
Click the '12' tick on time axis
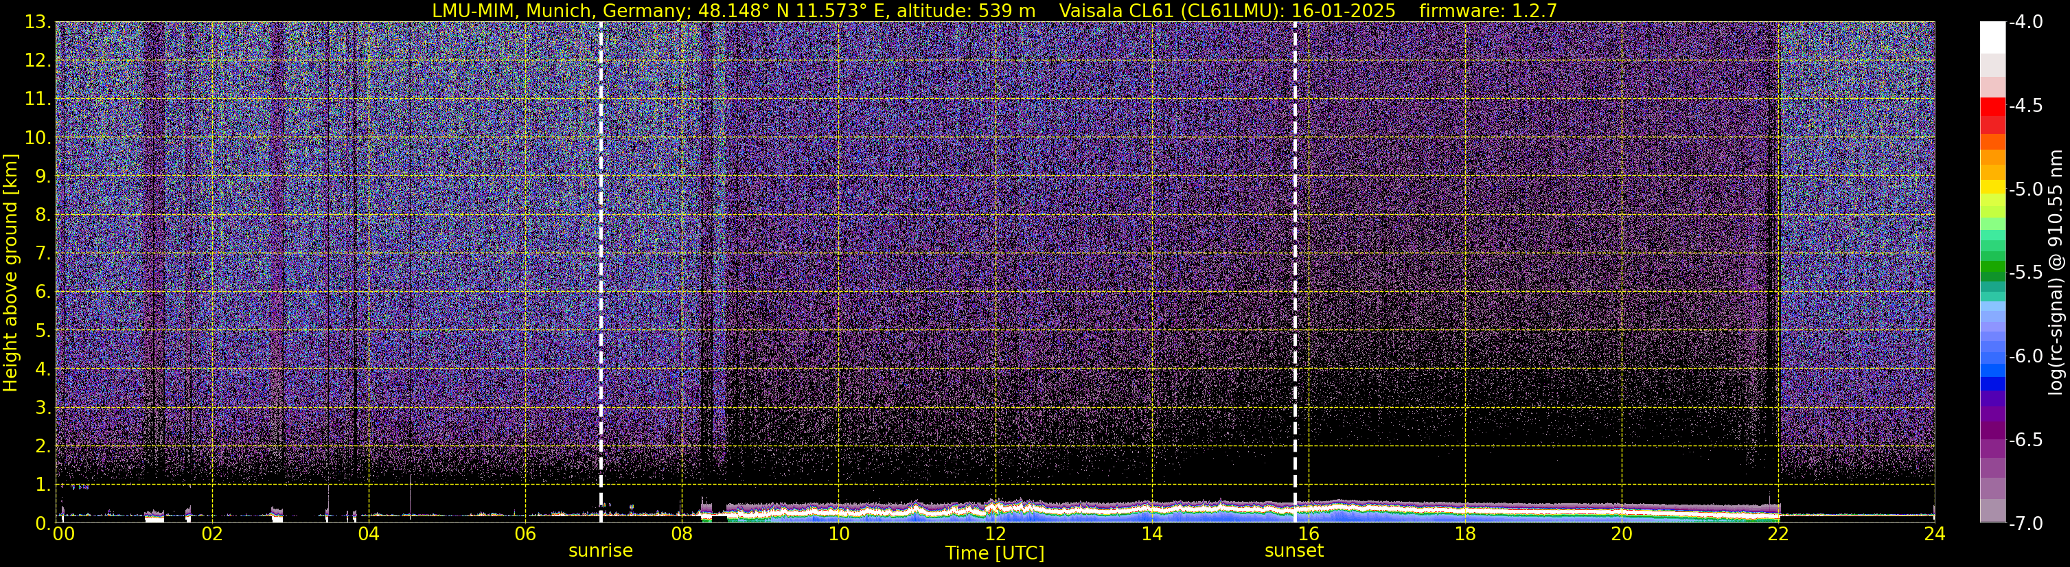pyautogui.click(x=995, y=534)
